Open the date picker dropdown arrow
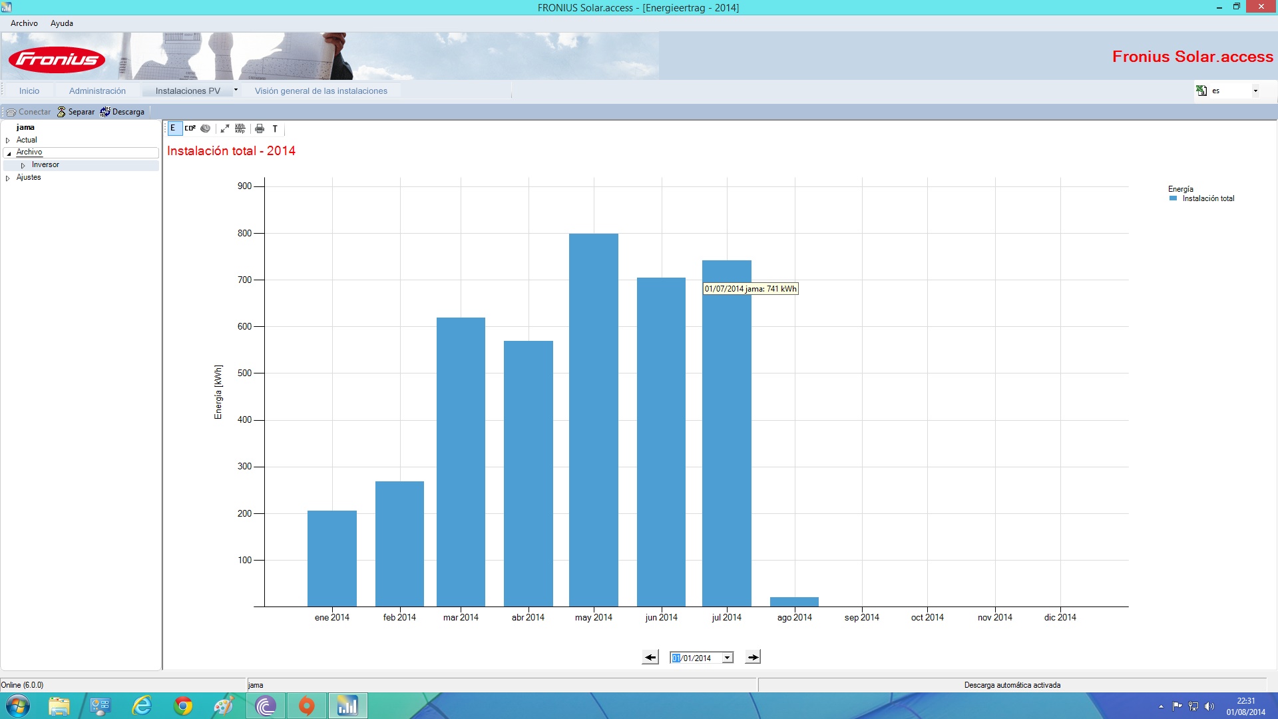1278x719 pixels. pyautogui.click(x=728, y=658)
